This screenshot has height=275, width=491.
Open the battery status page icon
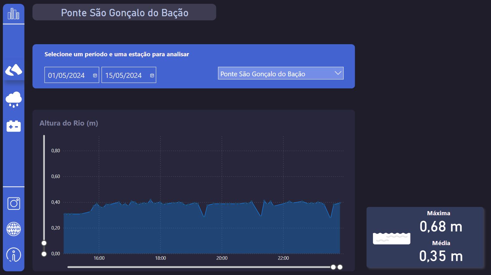(x=14, y=126)
